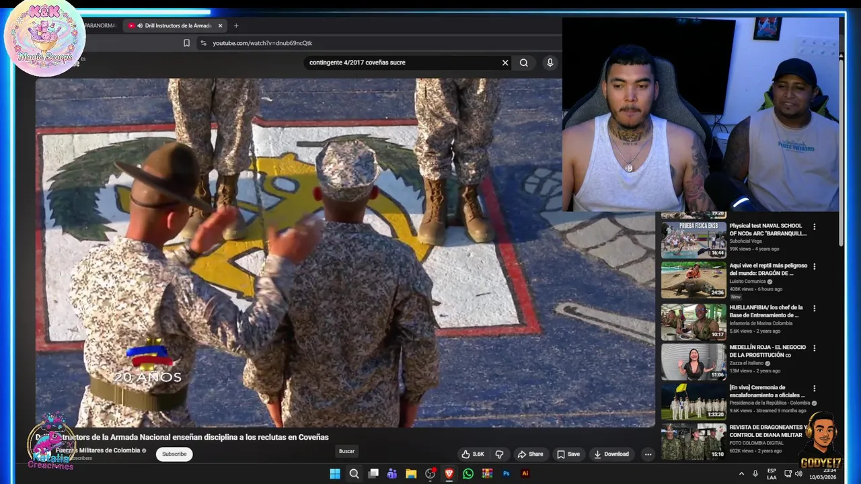Image resolution: width=861 pixels, height=484 pixels.
Task: View site information icon beside the URL
Action: point(203,43)
